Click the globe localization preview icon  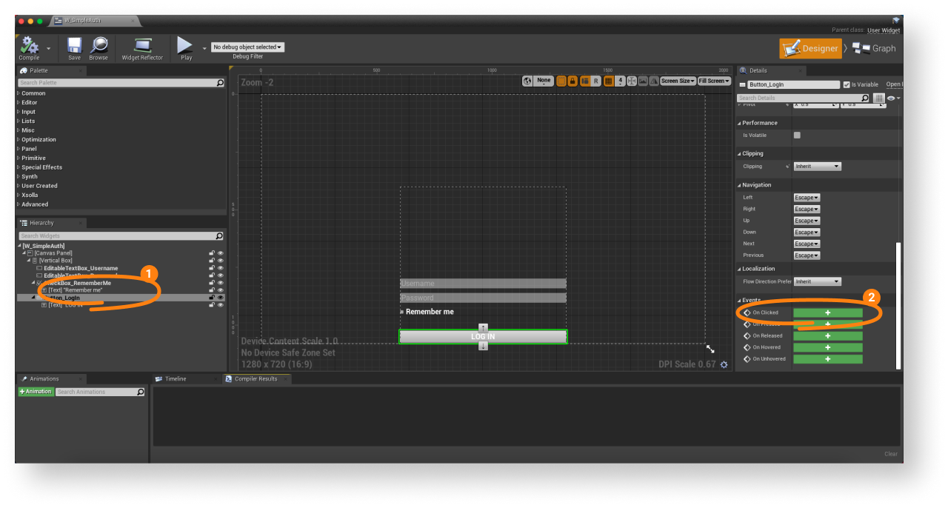(527, 81)
